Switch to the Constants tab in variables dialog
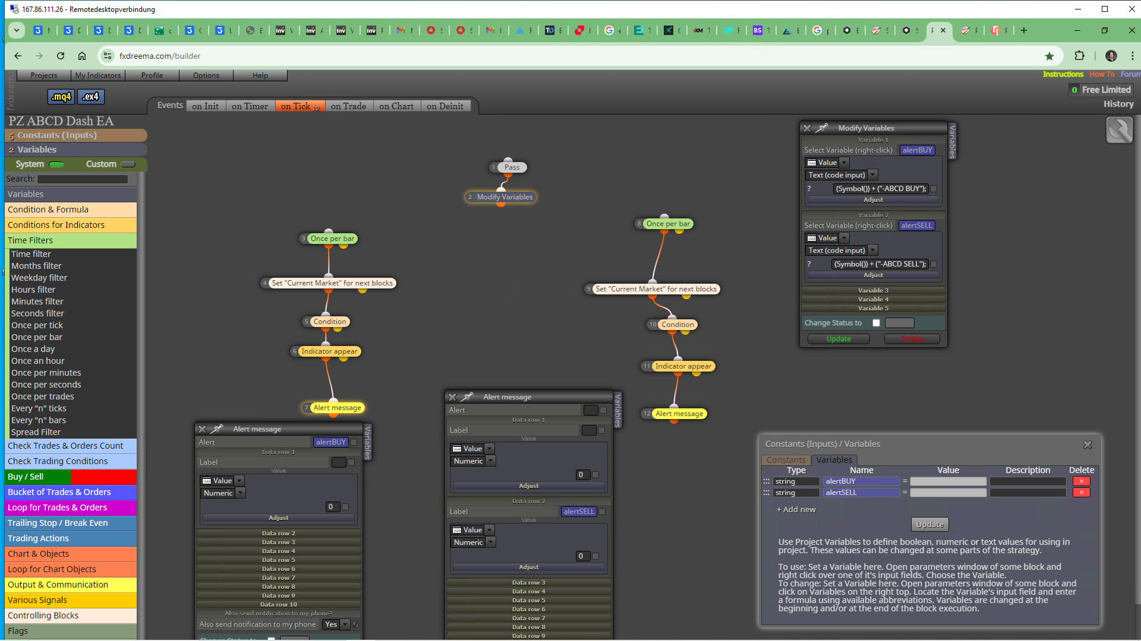The width and height of the screenshot is (1141, 641). coord(786,460)
